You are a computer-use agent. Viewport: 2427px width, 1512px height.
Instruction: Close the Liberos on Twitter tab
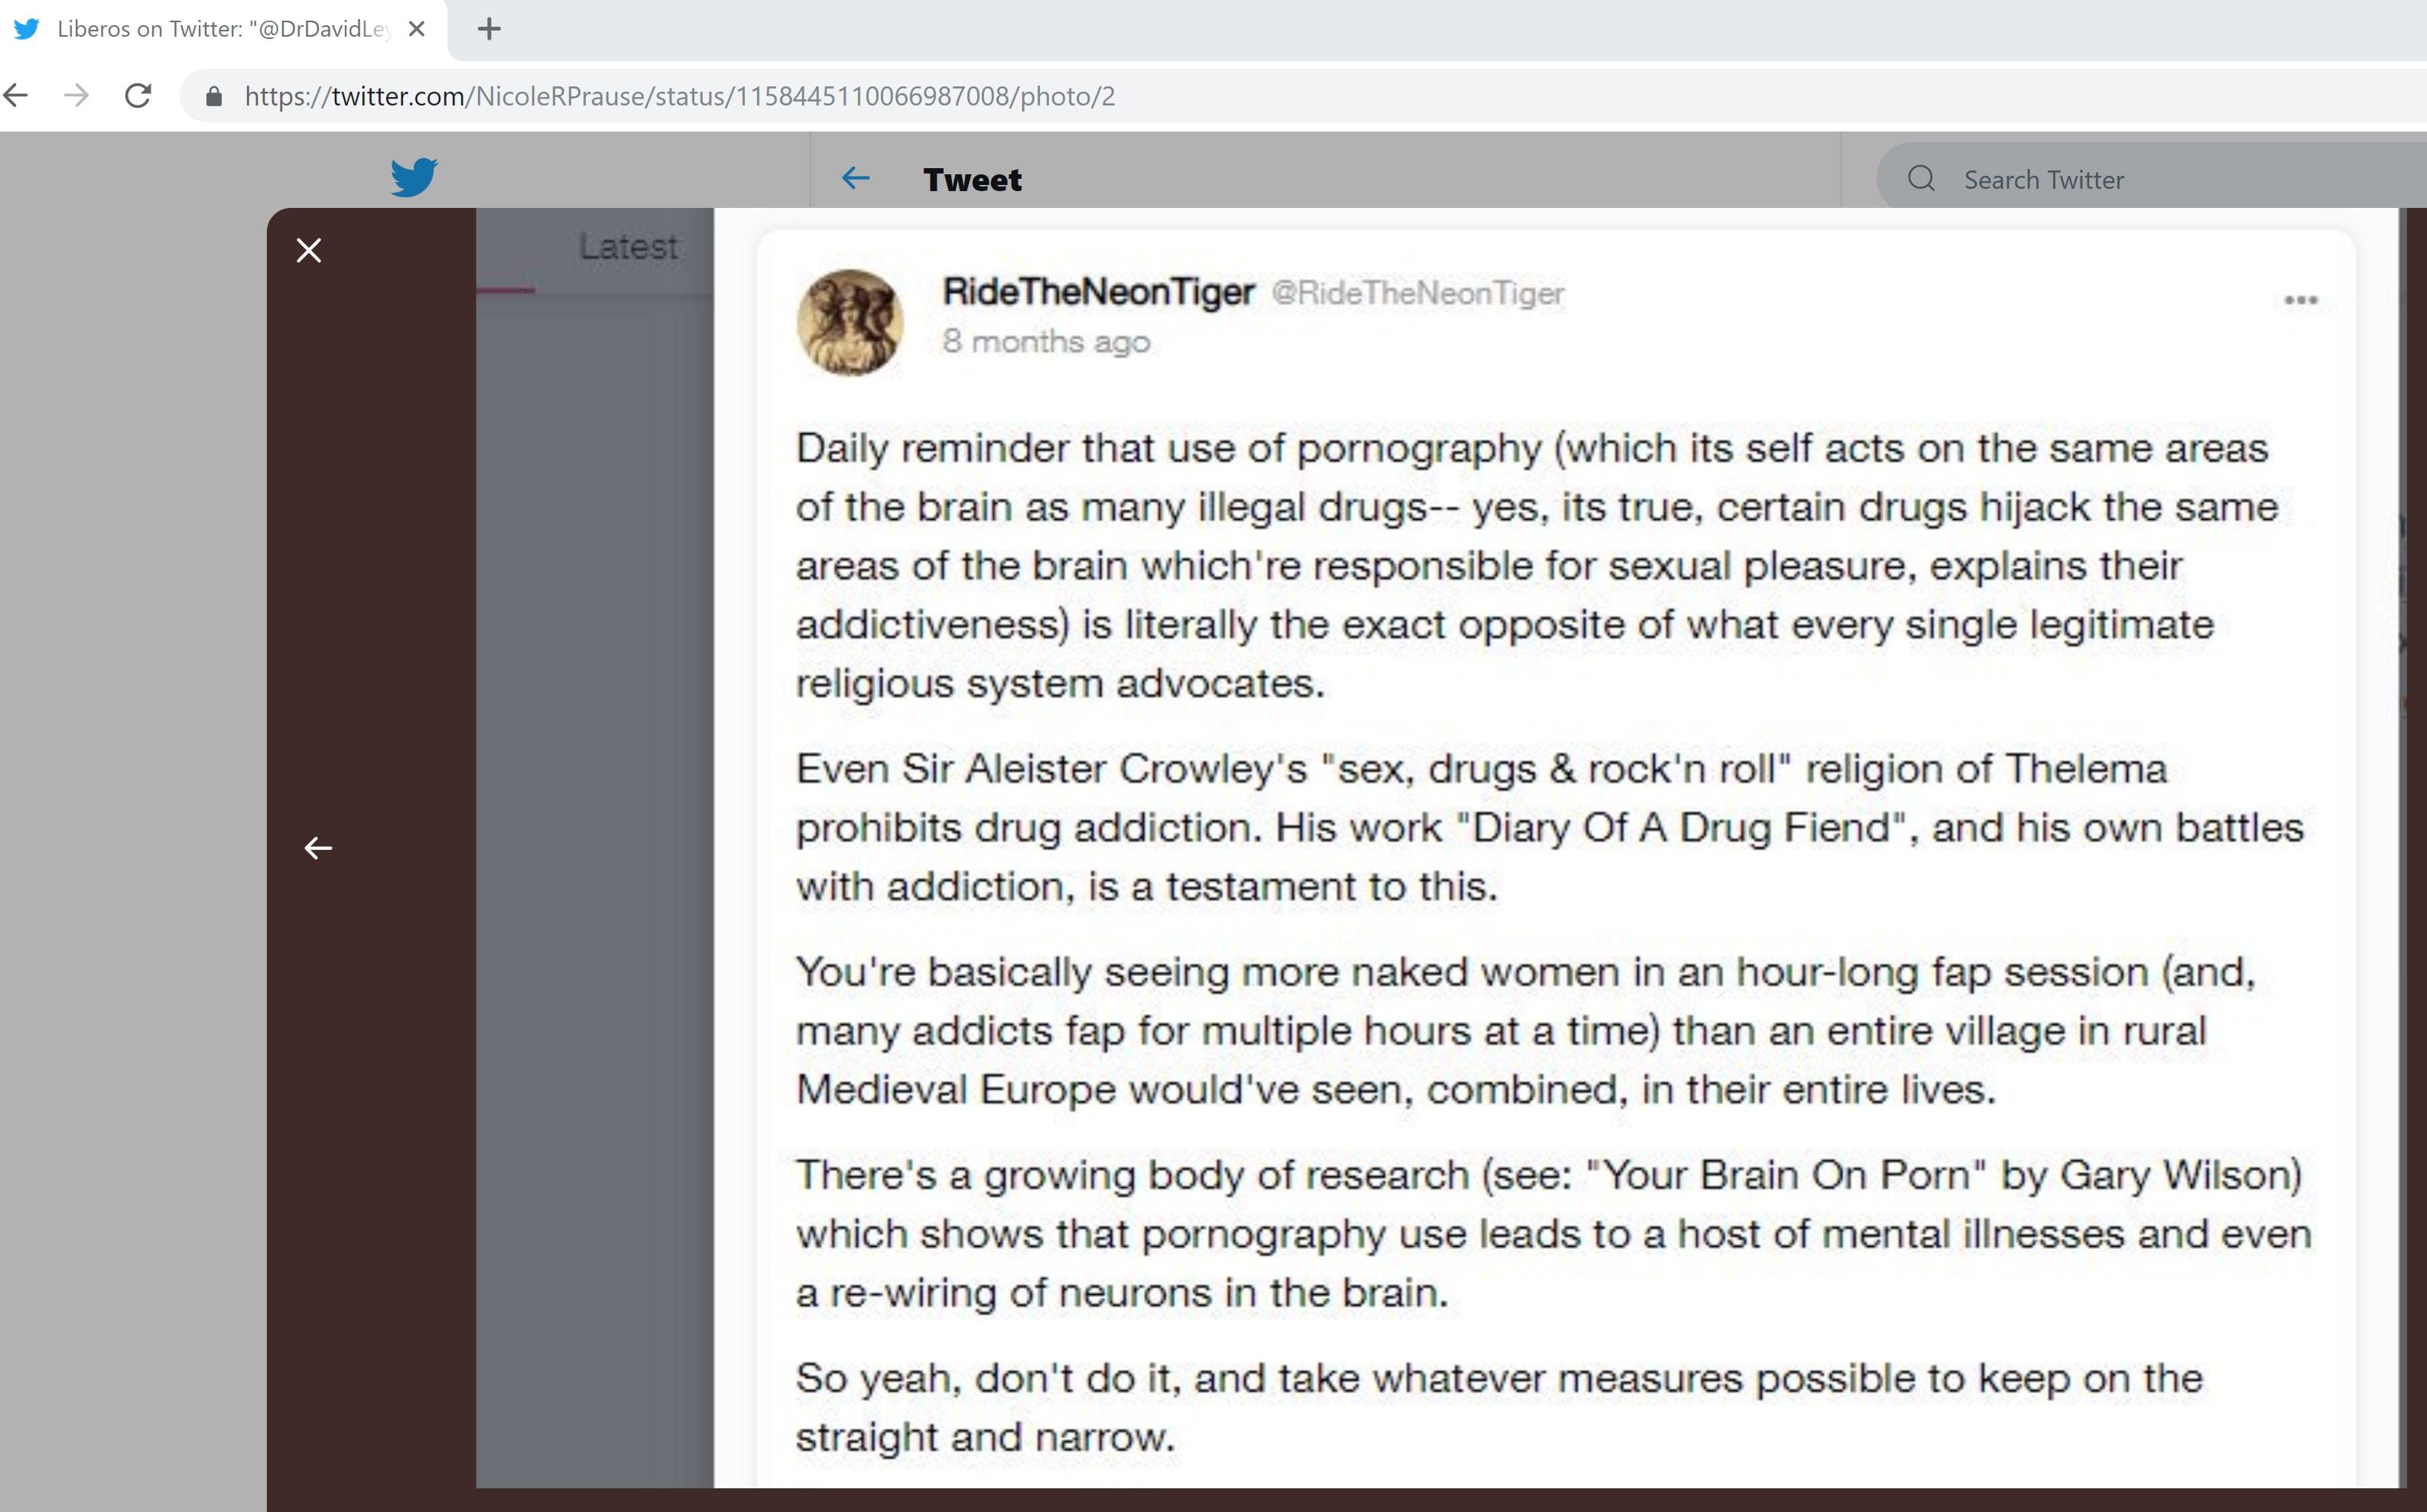[417, 29]
